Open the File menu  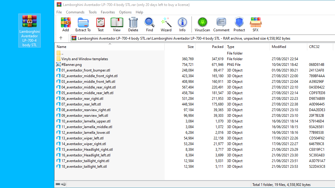(x=59, y=12)
